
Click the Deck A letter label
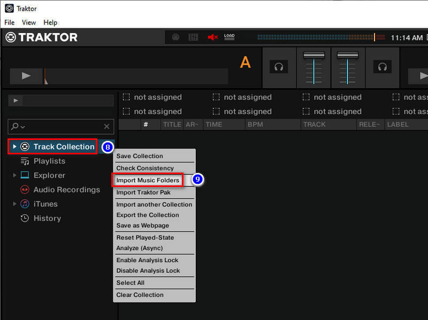245,62
